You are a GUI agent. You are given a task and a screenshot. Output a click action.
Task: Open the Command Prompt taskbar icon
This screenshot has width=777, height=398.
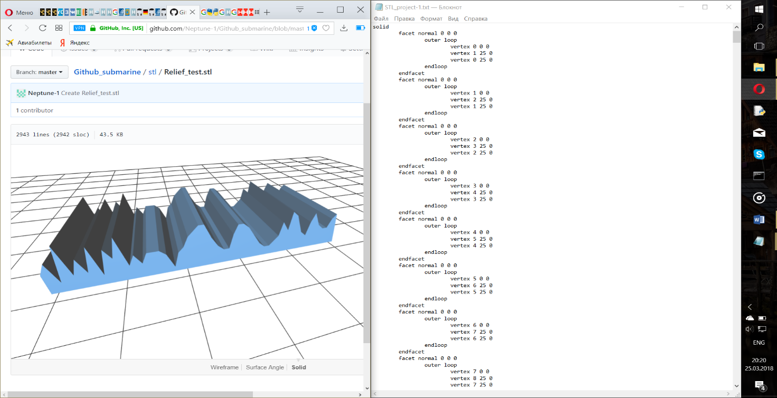[759, 176]
